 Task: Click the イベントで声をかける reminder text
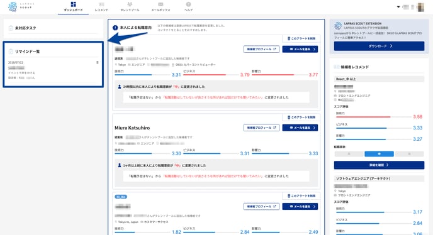click(x=21, y=73)
